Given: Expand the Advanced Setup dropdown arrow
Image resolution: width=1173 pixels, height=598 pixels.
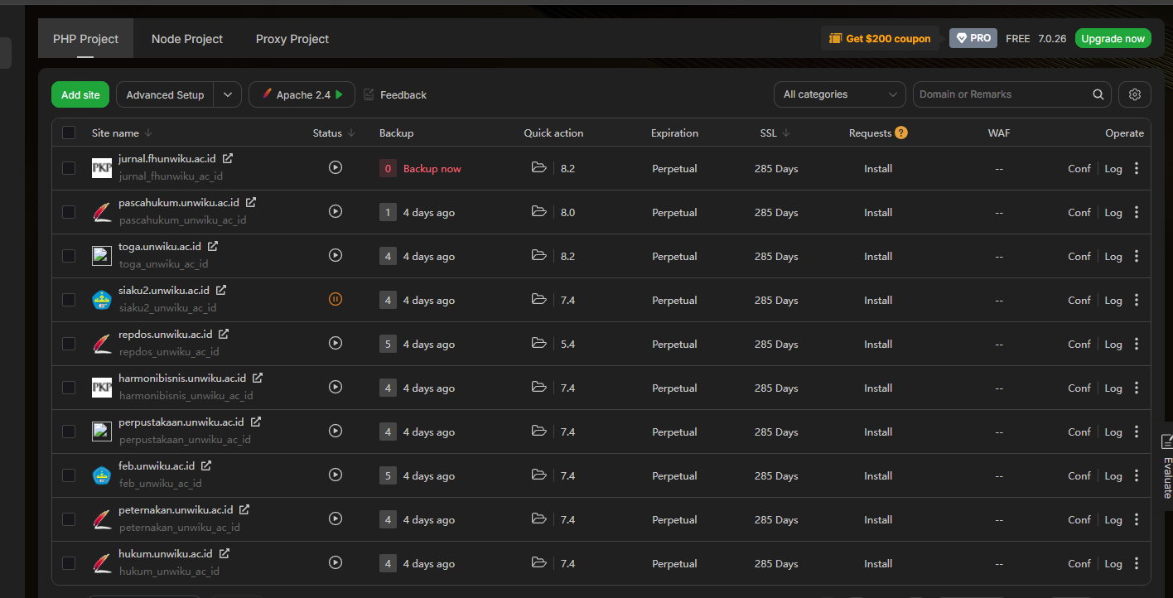Looking at the screenshot, I should pos(228,94).
